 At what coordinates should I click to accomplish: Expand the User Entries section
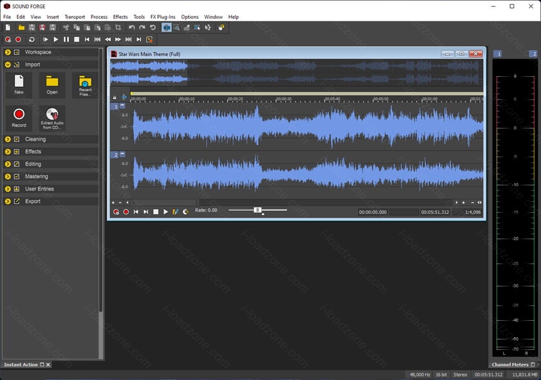click(x=8, y=189)
